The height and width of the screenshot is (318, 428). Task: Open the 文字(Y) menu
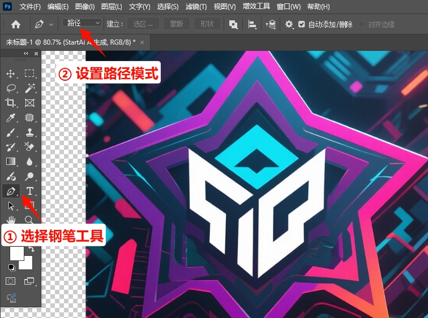[x=139, y=7]
